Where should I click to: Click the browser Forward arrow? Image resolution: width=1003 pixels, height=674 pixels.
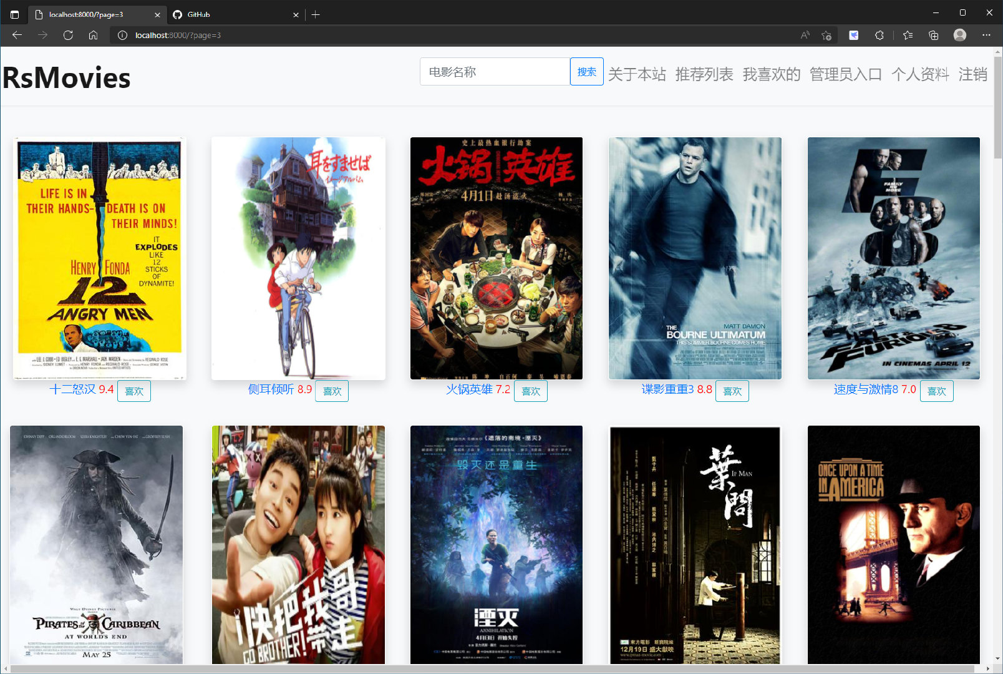[42, 35]
